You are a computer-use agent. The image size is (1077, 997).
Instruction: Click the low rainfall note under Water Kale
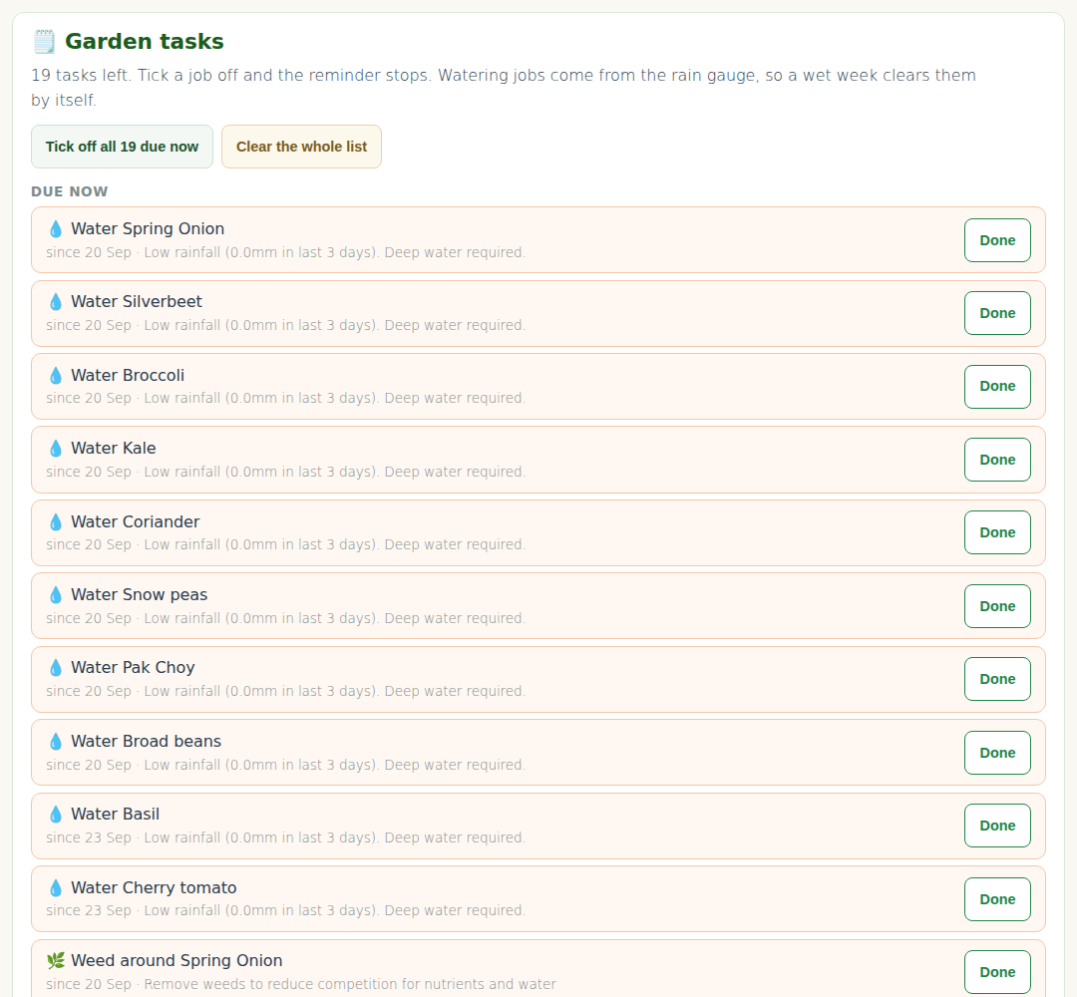334,472
